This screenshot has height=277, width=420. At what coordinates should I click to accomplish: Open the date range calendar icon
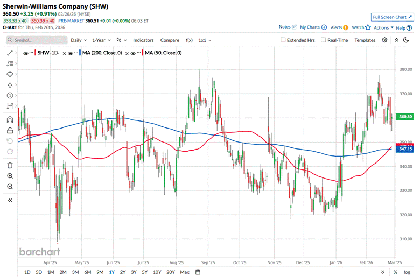click(198, 272)
